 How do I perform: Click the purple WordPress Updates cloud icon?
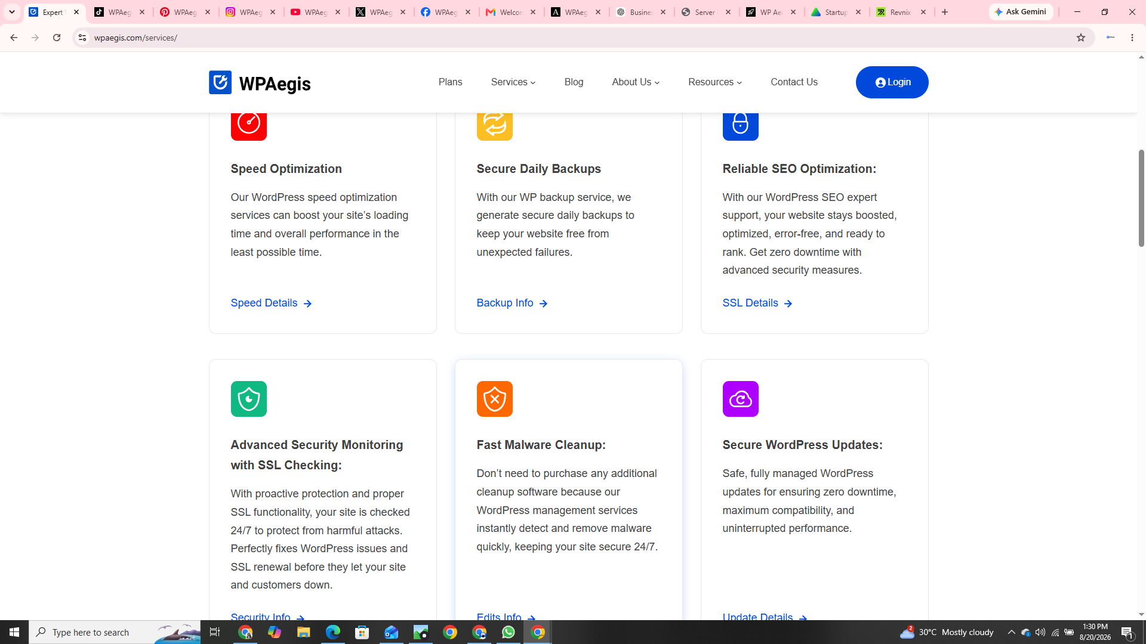tap(740, 399)
